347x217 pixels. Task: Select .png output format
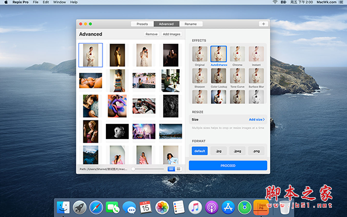point(256,151)
